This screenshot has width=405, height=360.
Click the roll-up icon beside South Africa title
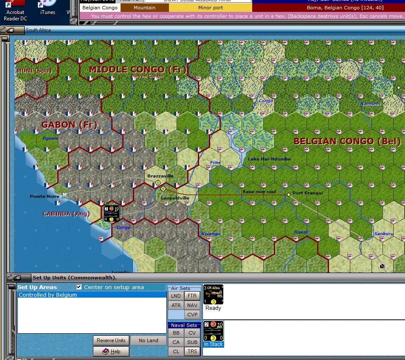[11, 30]
